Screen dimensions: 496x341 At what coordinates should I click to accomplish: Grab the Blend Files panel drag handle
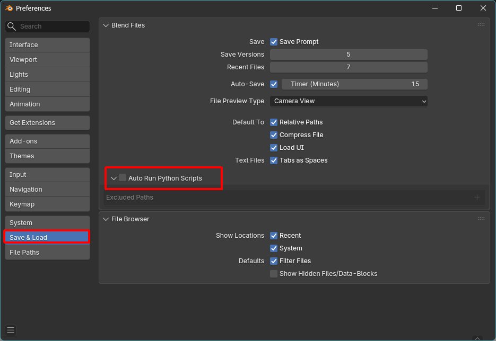(x=481, y=25)
